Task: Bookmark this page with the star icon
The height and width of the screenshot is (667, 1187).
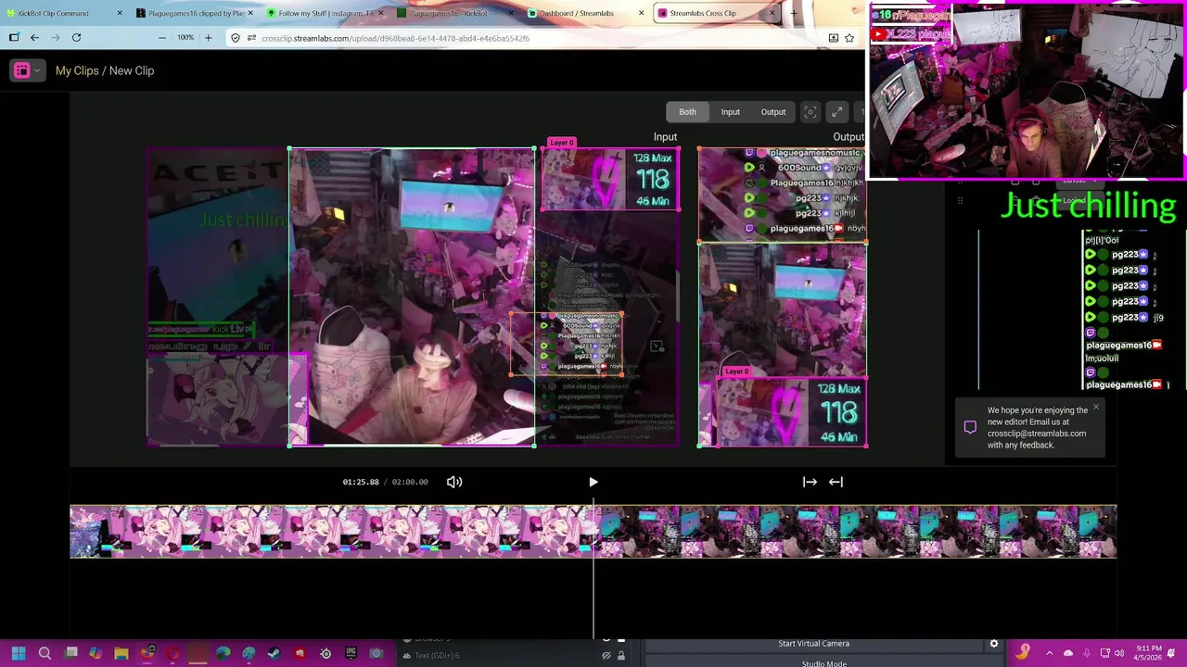Action: pyautogui.click(x=849, y=38)
